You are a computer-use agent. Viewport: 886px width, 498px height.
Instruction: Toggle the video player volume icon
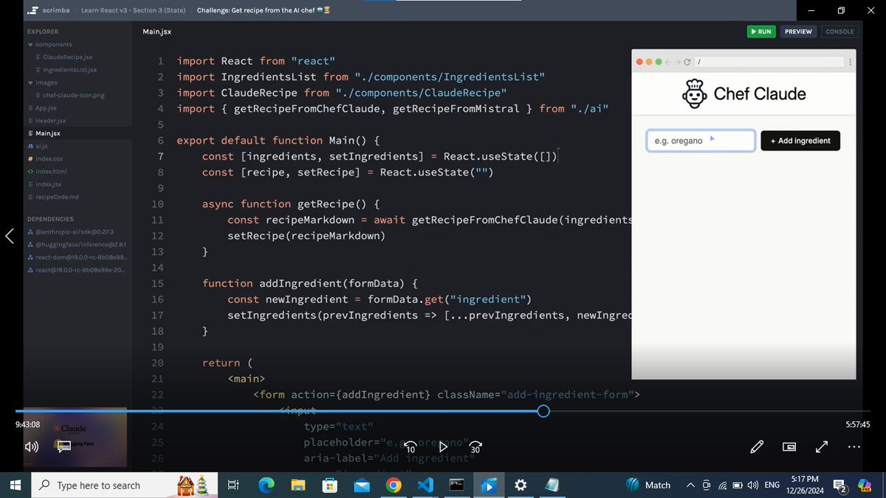[x=32, y=446]
